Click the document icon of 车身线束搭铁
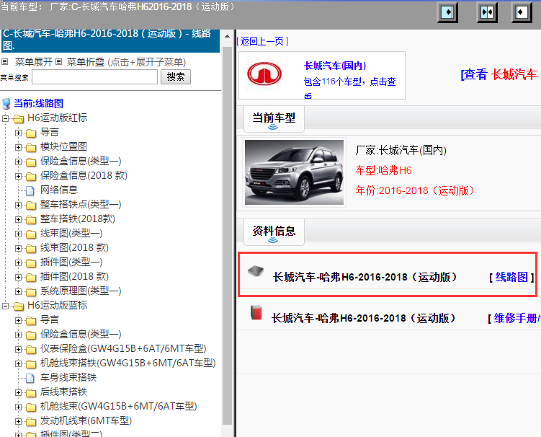This screenshot has width=541, height=437. point(30,378)
